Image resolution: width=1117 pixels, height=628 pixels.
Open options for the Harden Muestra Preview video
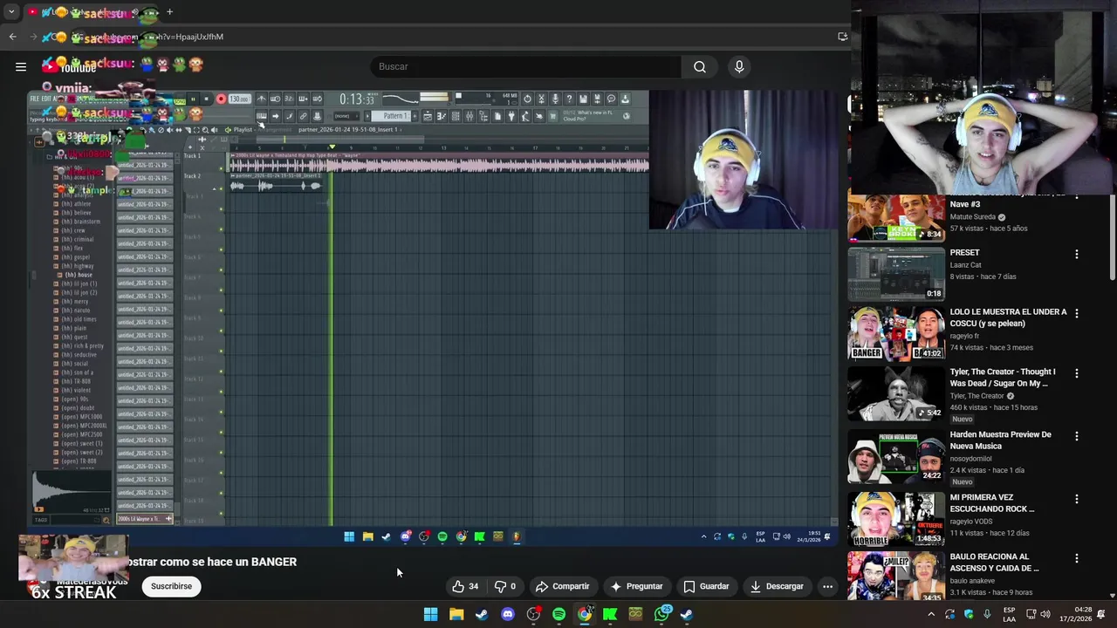(x=1076, y=437)
